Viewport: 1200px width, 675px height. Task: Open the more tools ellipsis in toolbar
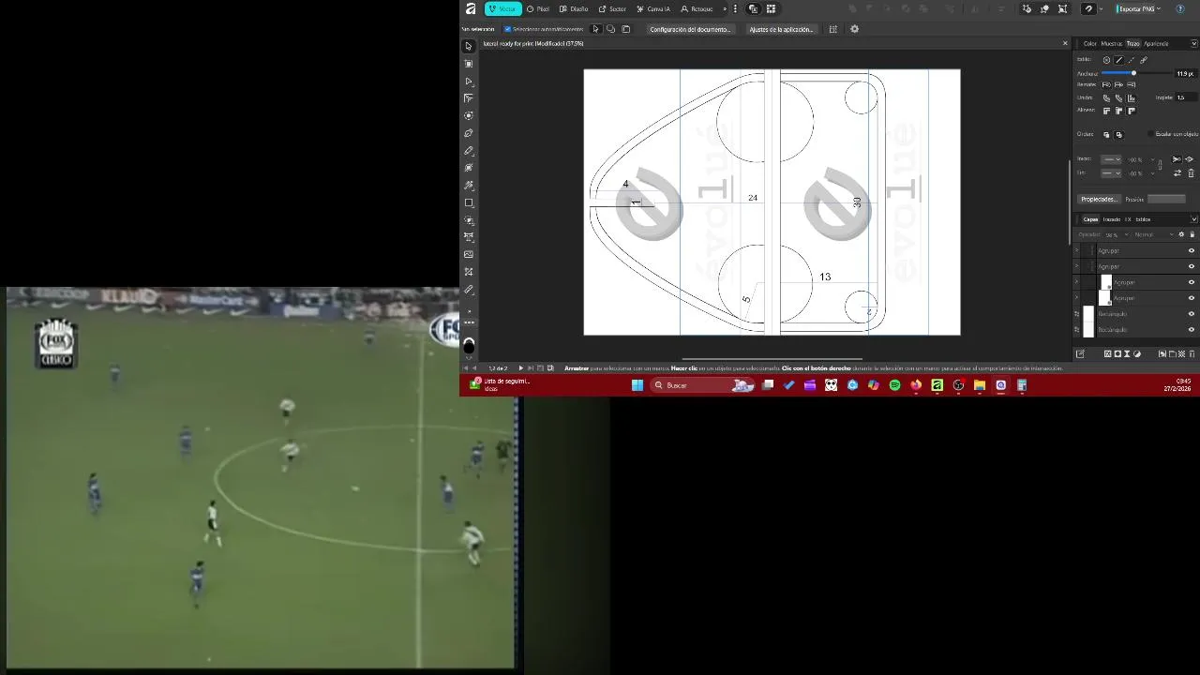point(469,322)
